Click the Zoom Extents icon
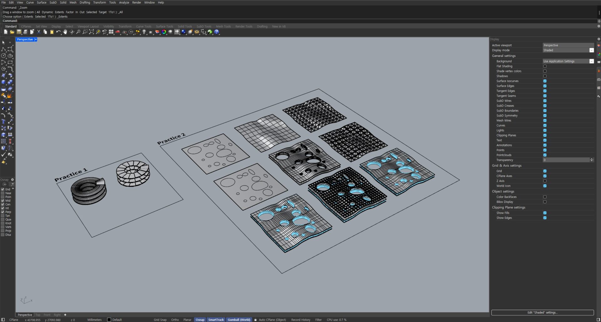 (x=91, y=32)
